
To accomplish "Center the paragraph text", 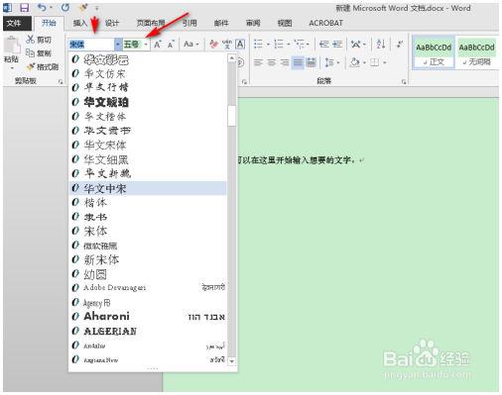I will click(x=272, y=62).
